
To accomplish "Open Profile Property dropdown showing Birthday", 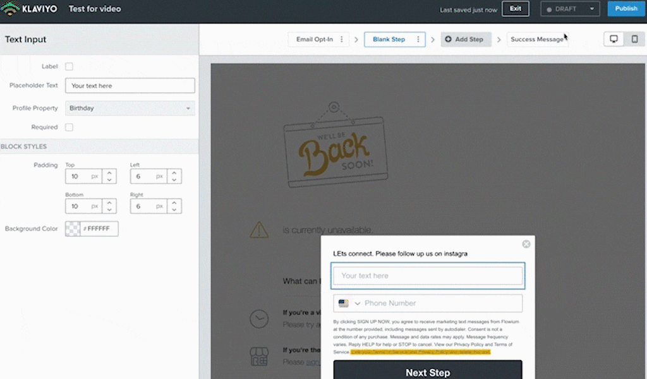I will coord(130,108).
